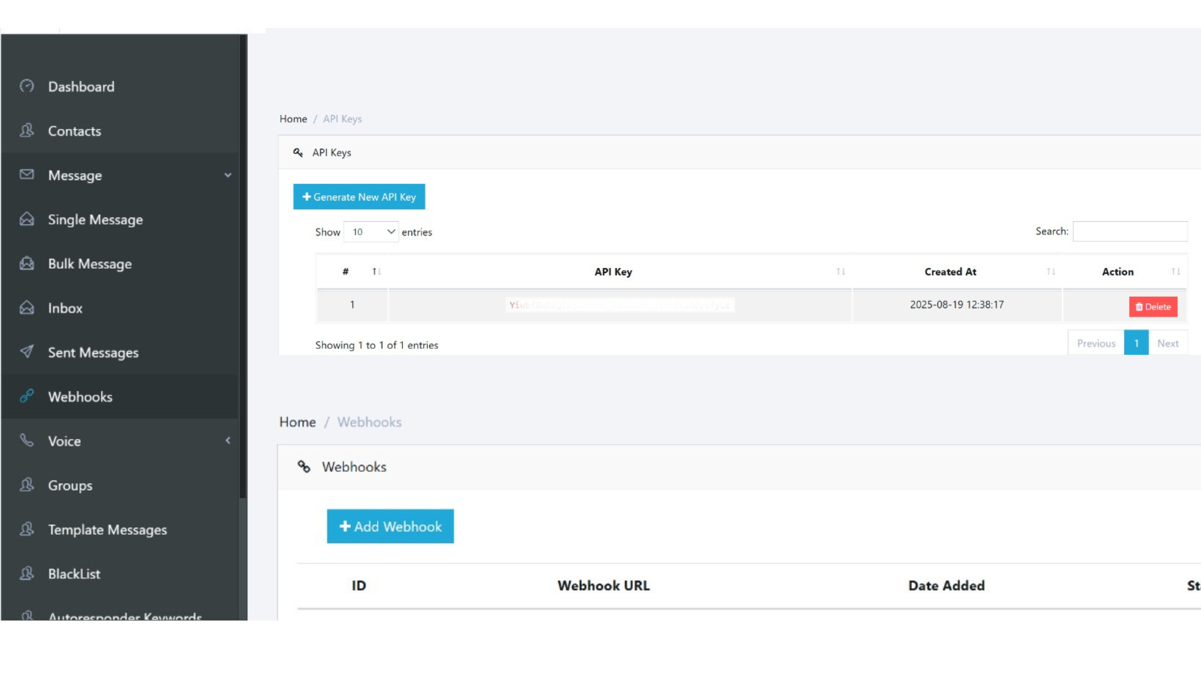The image size is (1201, 675).
Task: Toggle sort on the # column
Action: coord(376,272)
